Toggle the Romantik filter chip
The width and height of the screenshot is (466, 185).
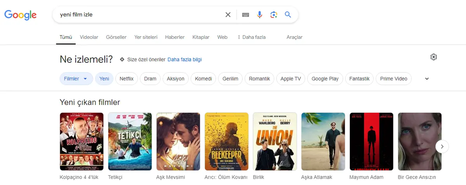coord(259,79)
